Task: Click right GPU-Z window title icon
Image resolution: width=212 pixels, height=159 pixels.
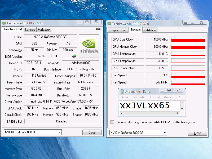Action: [x=109, y=24]
